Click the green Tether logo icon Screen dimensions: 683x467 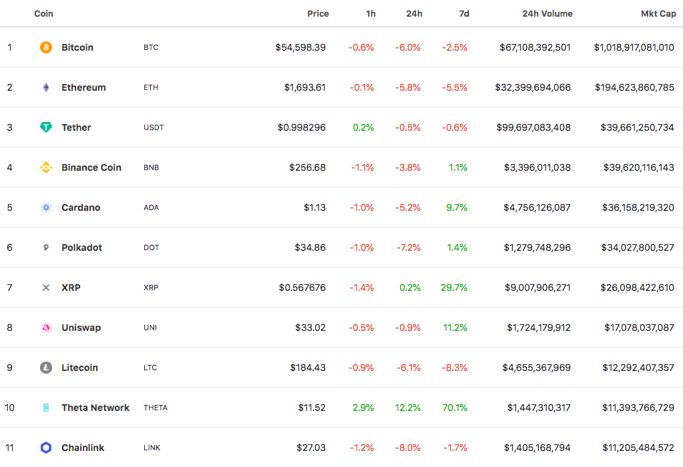coord(45,127)
